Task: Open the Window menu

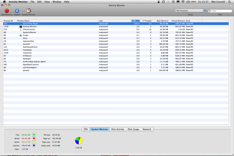Action: 57,2
